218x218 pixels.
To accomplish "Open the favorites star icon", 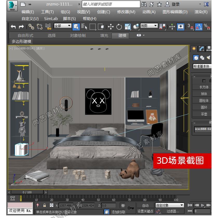I will point(159,4).
